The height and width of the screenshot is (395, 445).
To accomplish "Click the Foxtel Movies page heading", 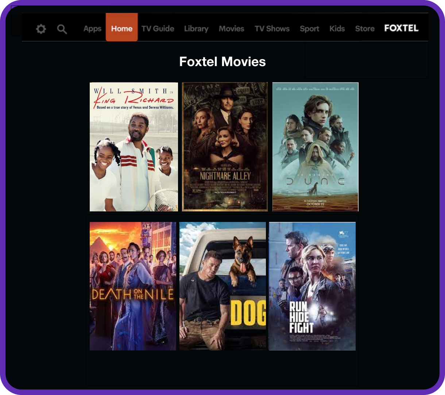I will (222, 62).
